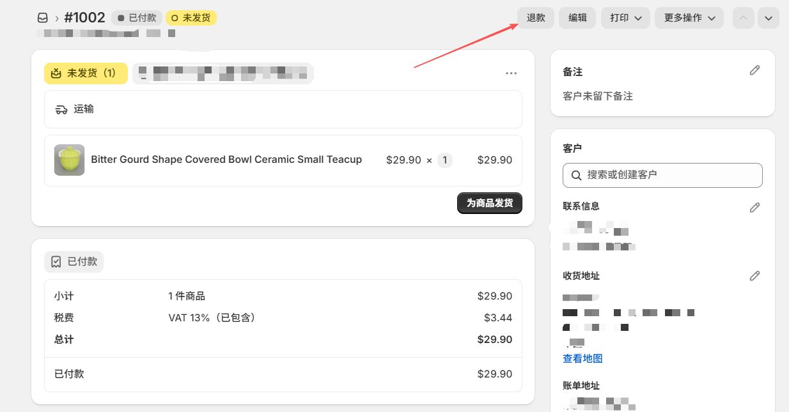
Task: Click the Edit order button
Action: click(577, 18)
